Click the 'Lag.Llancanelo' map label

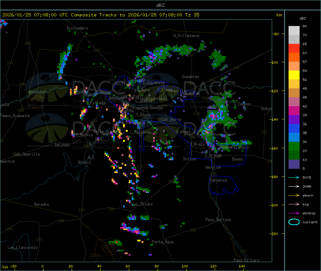(23, 247)
